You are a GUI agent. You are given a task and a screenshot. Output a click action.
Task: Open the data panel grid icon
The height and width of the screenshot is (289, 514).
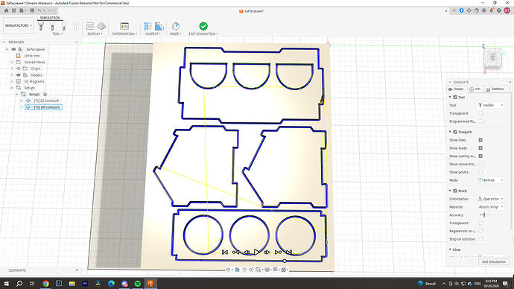click(x=13, y=10)
